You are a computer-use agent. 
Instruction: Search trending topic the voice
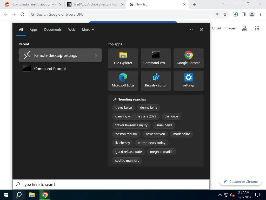(x=171, y=116)
